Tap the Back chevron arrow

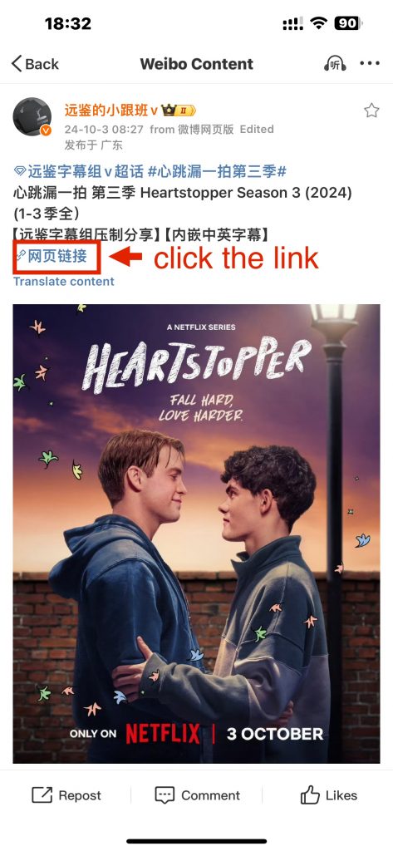point(17,63)
